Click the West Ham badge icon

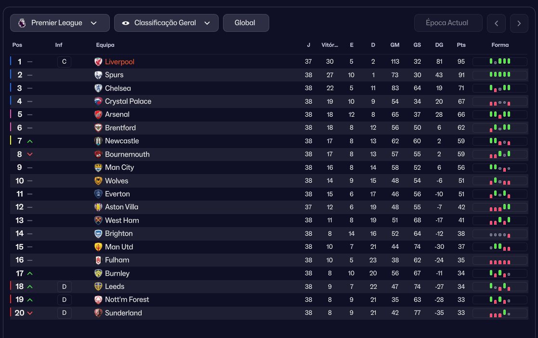98,220
